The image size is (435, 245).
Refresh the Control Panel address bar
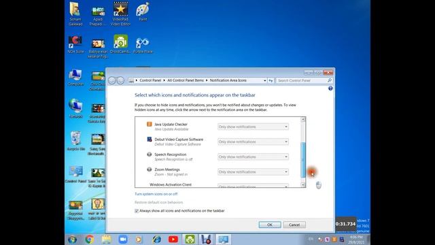pyautogui.click(x=271, y=80)
